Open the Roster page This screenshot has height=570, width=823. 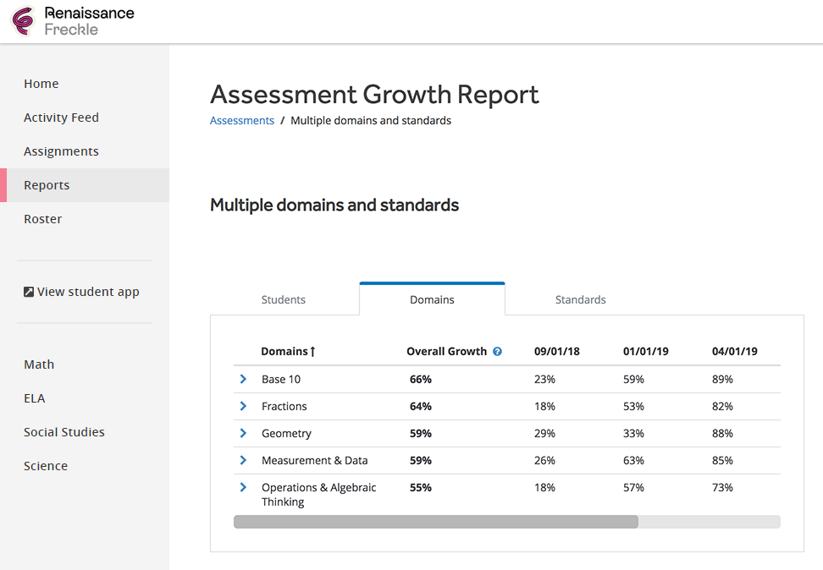(x=43, y=219)
